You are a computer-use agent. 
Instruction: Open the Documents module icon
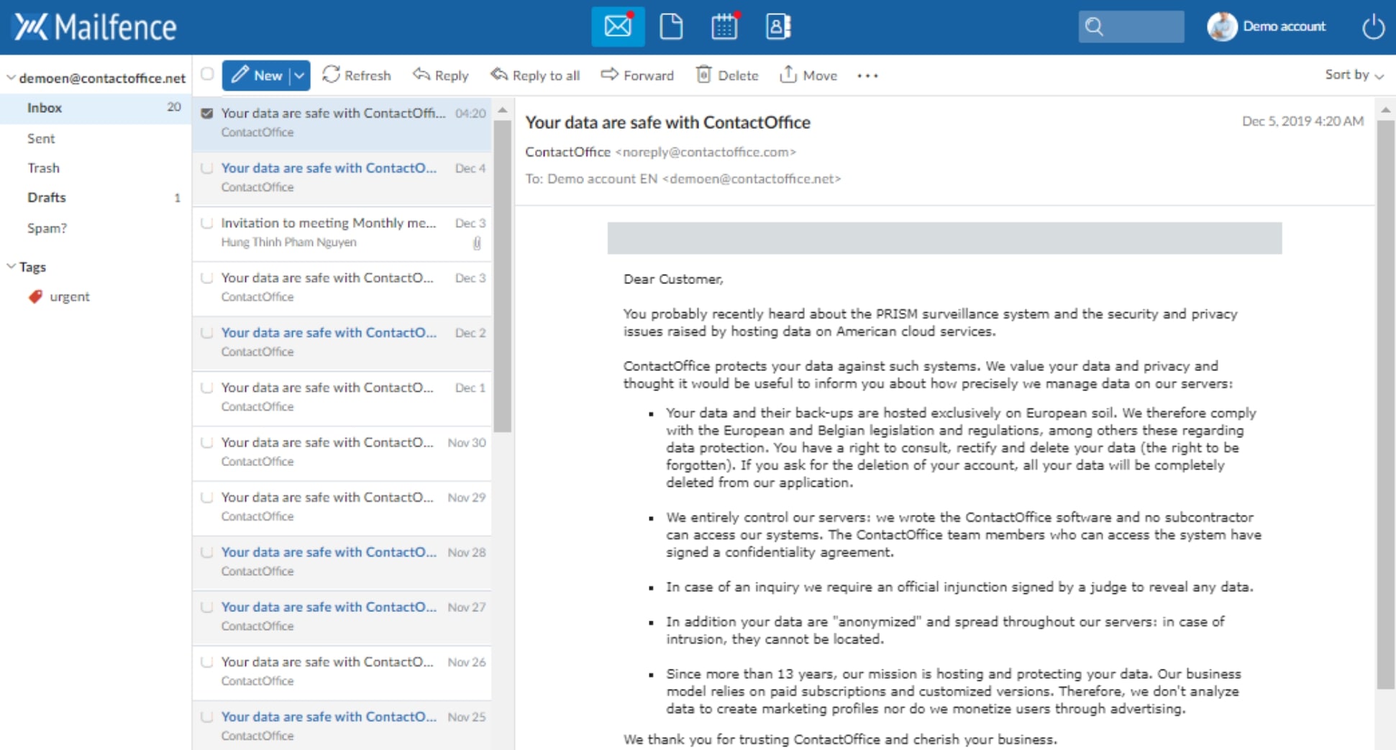pyautogui.click(x=670, y=27)
